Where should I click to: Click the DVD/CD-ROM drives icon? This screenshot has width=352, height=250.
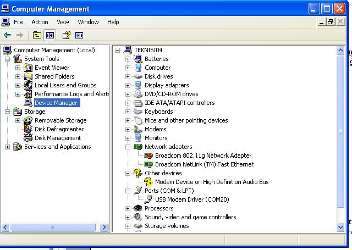click(138, 94)
